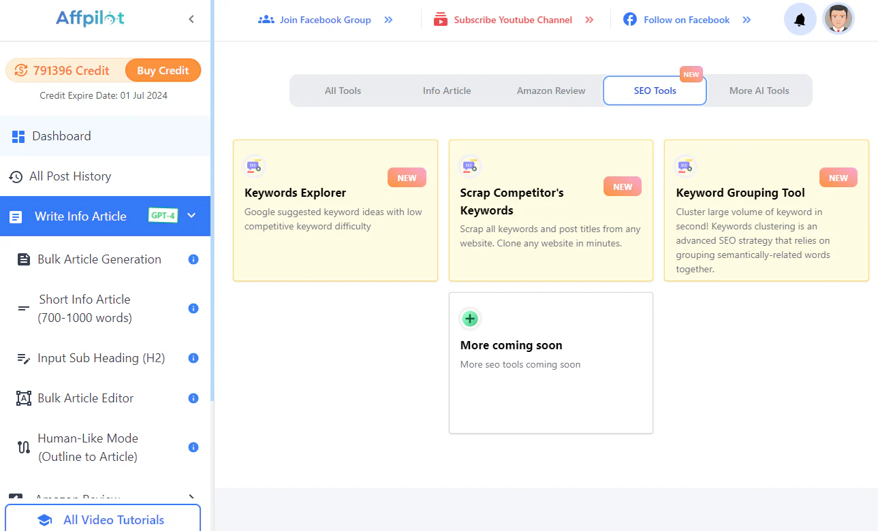Click double arrow after Subscribe Youtube Channel
The image size is (878, 531).
[589, 20]
